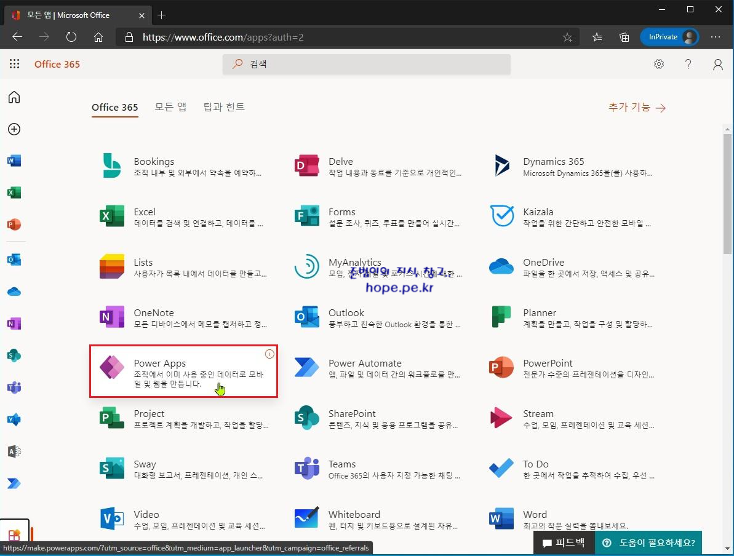
Task: Open the Power Automate app icon
Action: [306, 367]
